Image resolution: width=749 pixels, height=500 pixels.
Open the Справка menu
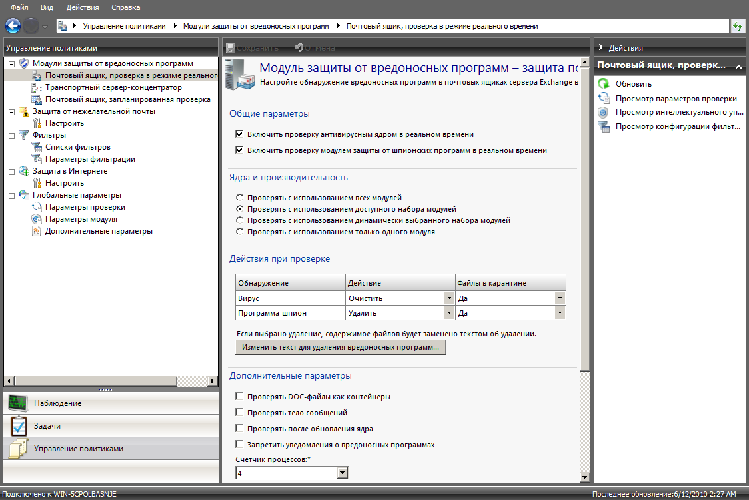point(125,7)
